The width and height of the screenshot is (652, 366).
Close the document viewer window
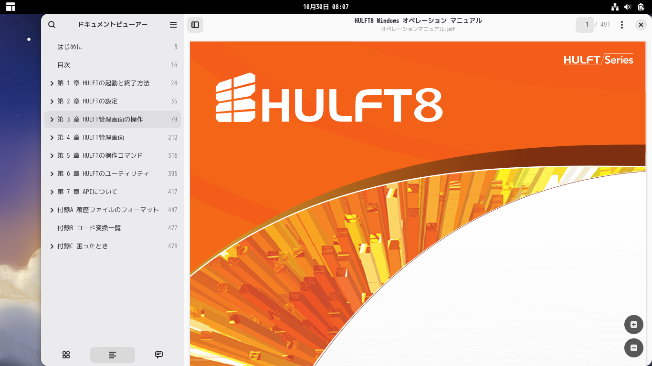pos(641,25)
